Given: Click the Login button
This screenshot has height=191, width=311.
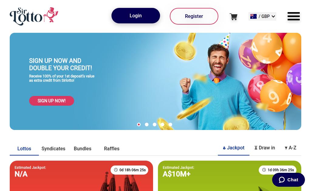Looking at the screenshot, I should pyautogui.click(x=136, y=16).
